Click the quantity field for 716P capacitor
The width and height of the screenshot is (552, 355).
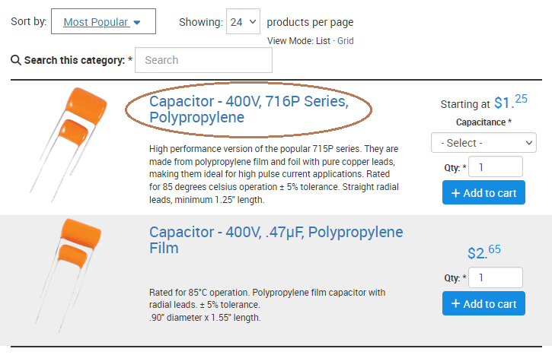(x=496, y=166)
